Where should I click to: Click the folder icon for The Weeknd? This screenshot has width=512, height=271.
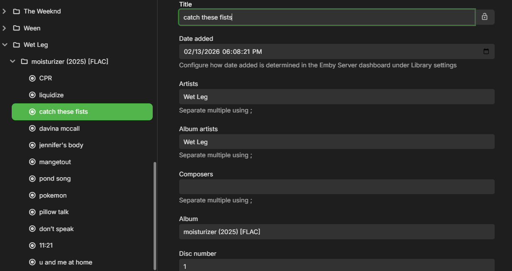(16, 11)
